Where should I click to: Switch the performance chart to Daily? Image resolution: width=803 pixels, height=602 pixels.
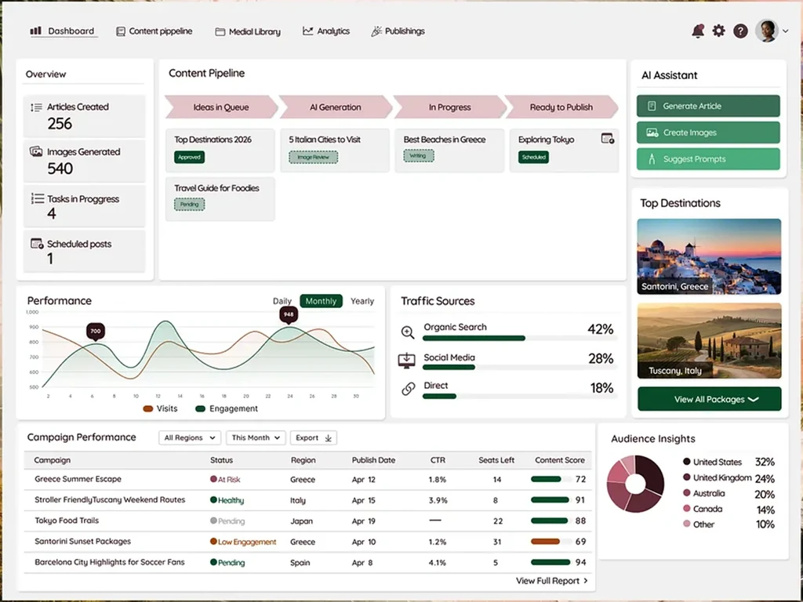pos(282,301)
